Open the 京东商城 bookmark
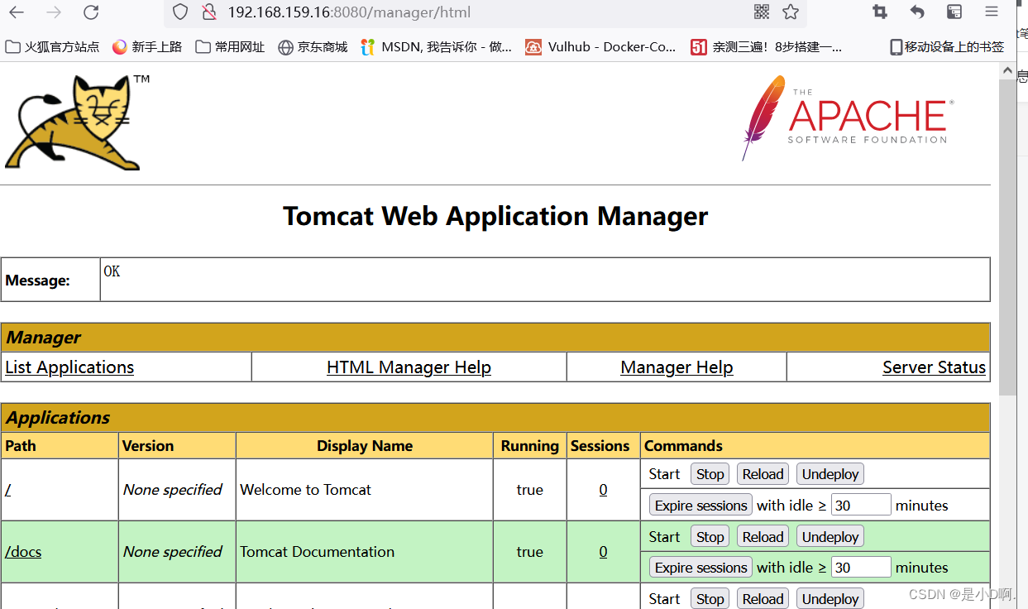Image resolution: width=1028 pixels, height=609 pixels. tap(313, 47)
